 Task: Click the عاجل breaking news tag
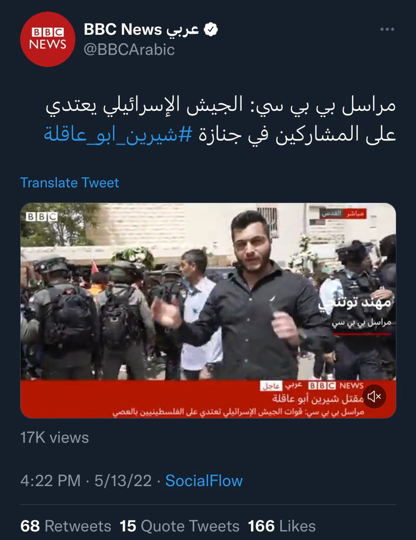pyautogui.click(x=271, y=386)
